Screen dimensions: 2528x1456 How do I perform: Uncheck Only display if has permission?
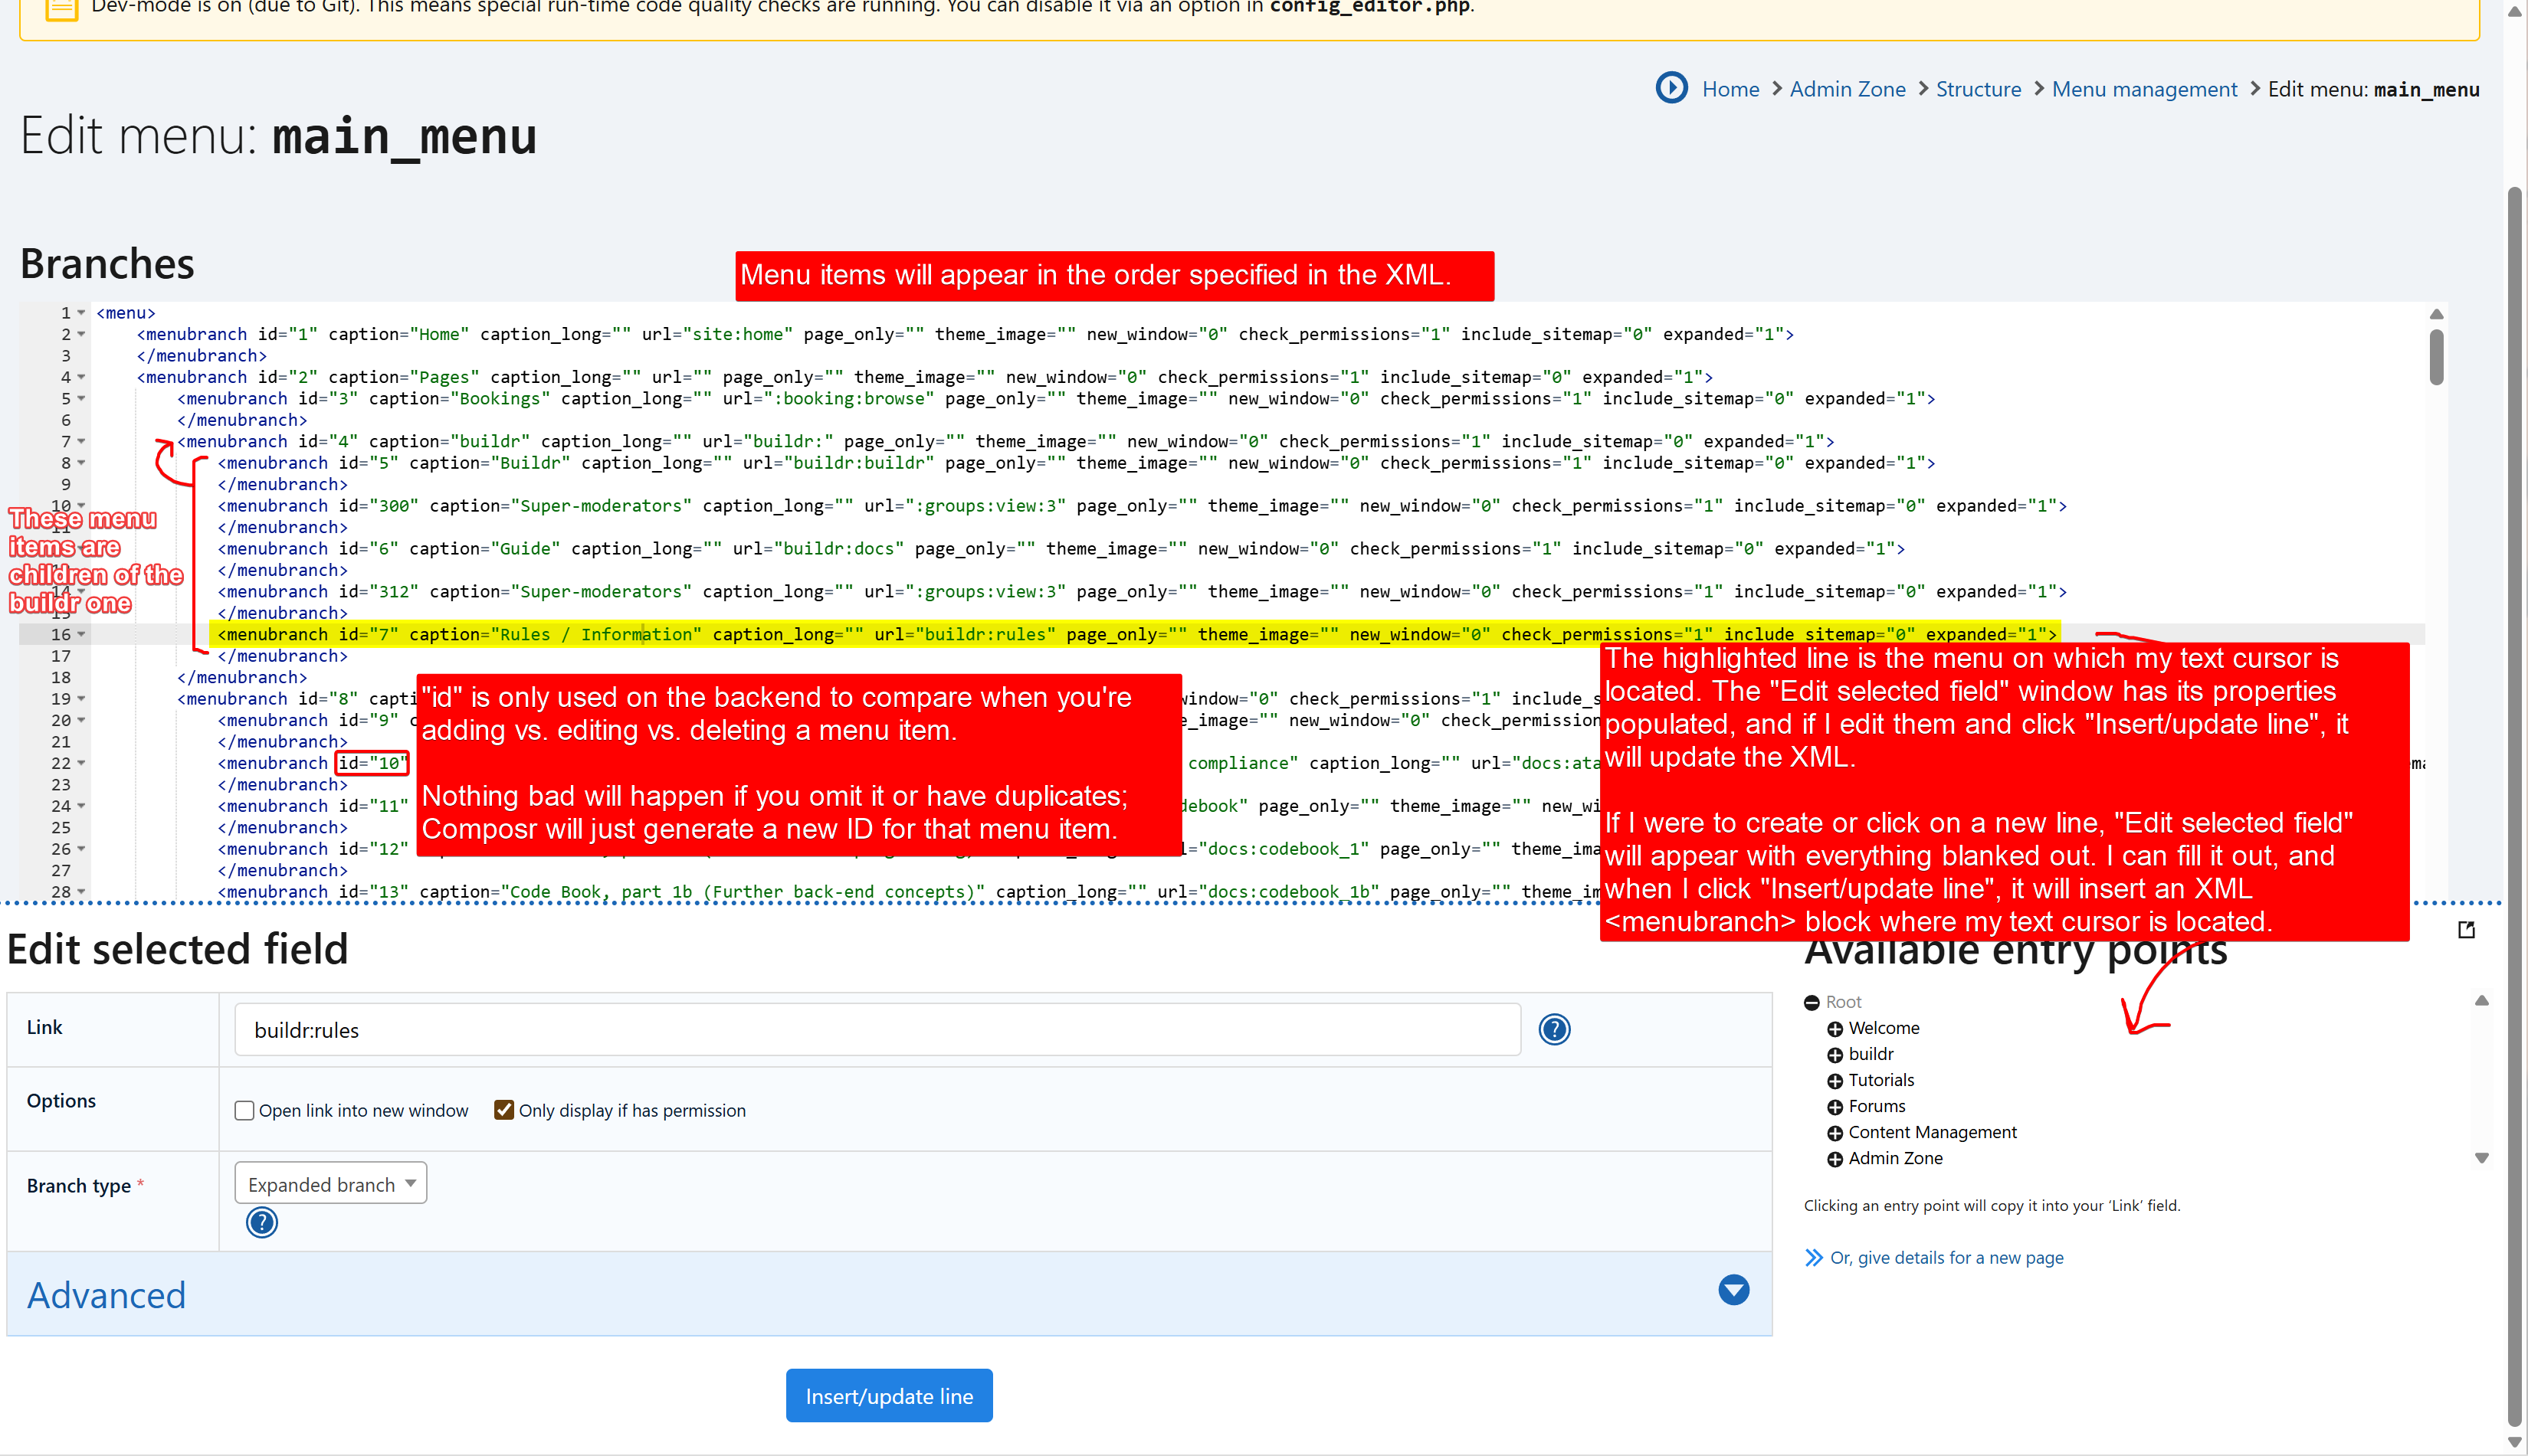[504, 1110]
